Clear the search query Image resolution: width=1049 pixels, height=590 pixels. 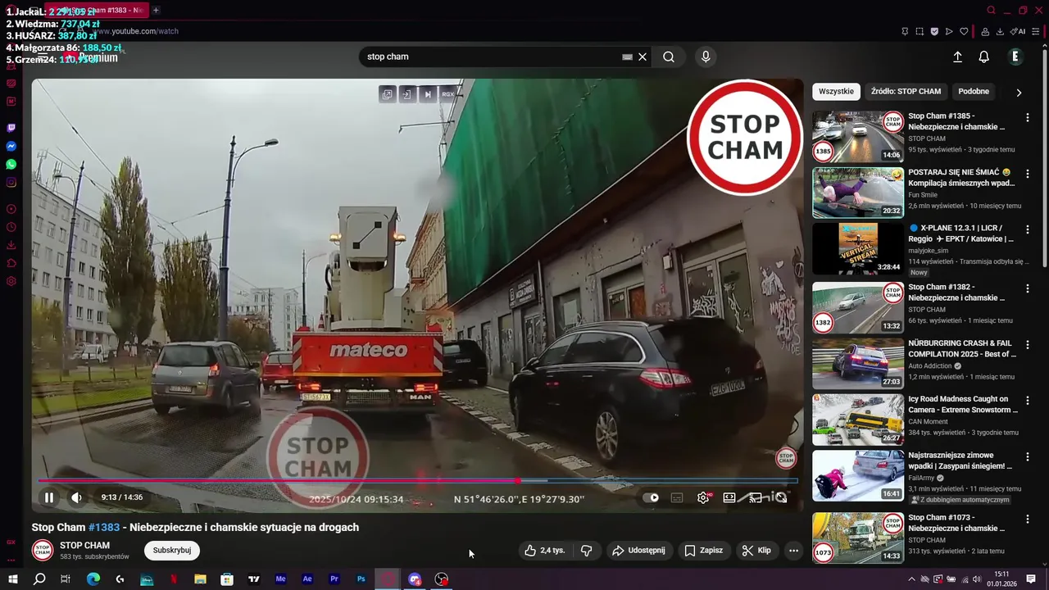click(x=643, y=57)
